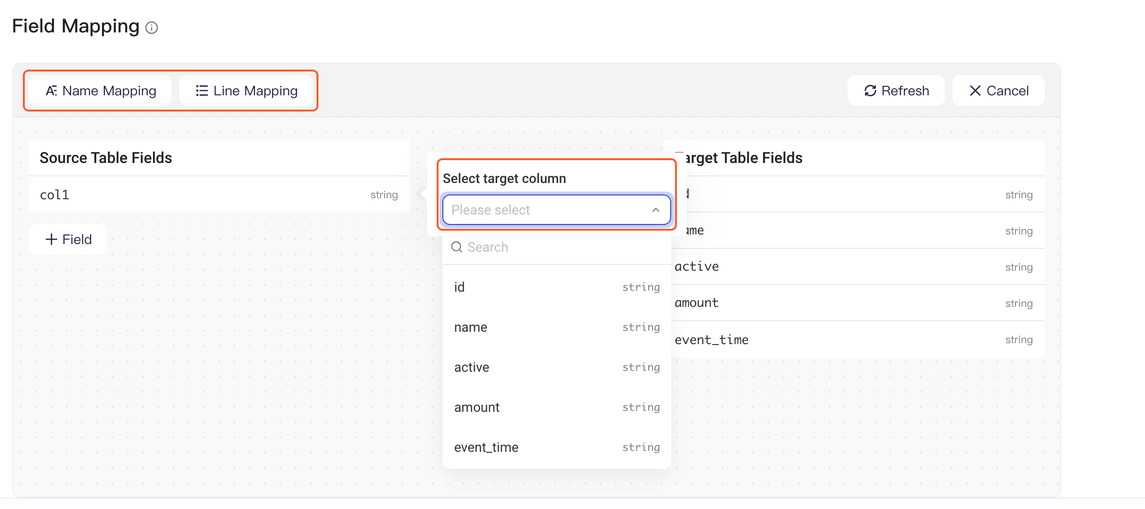
Task: Click the Refresh button
Action: point(896,91)
